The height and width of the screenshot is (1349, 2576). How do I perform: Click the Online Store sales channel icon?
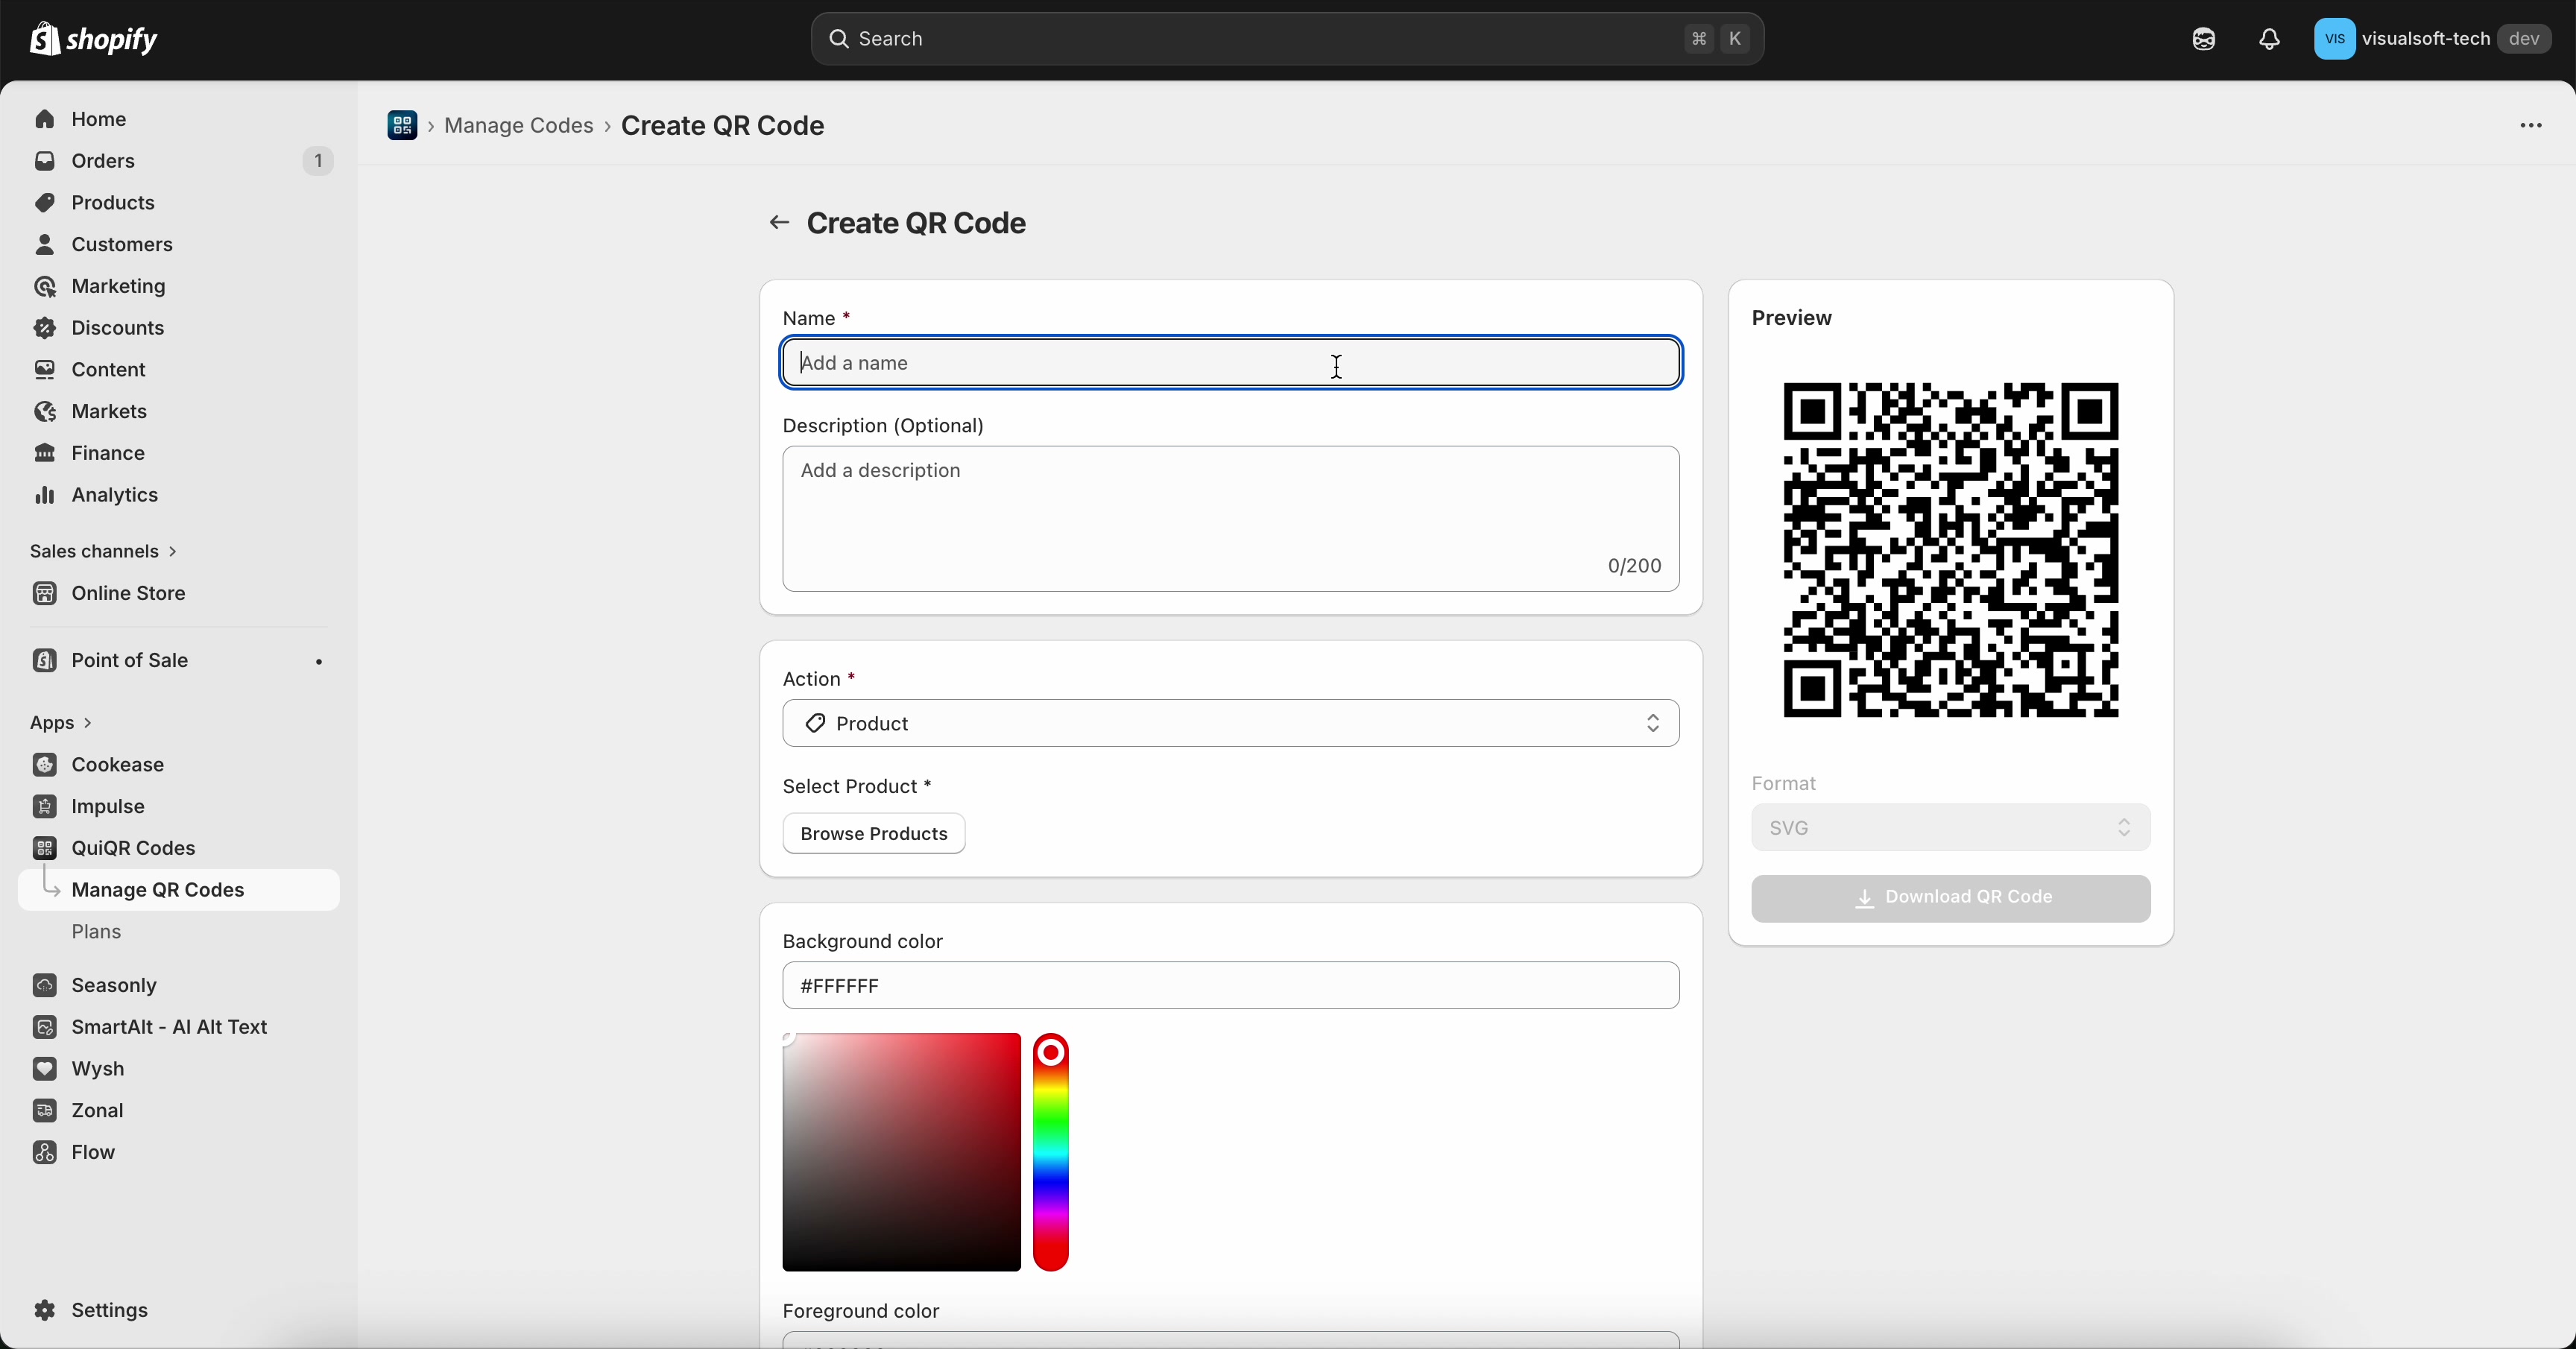click(x=46, y=593)
